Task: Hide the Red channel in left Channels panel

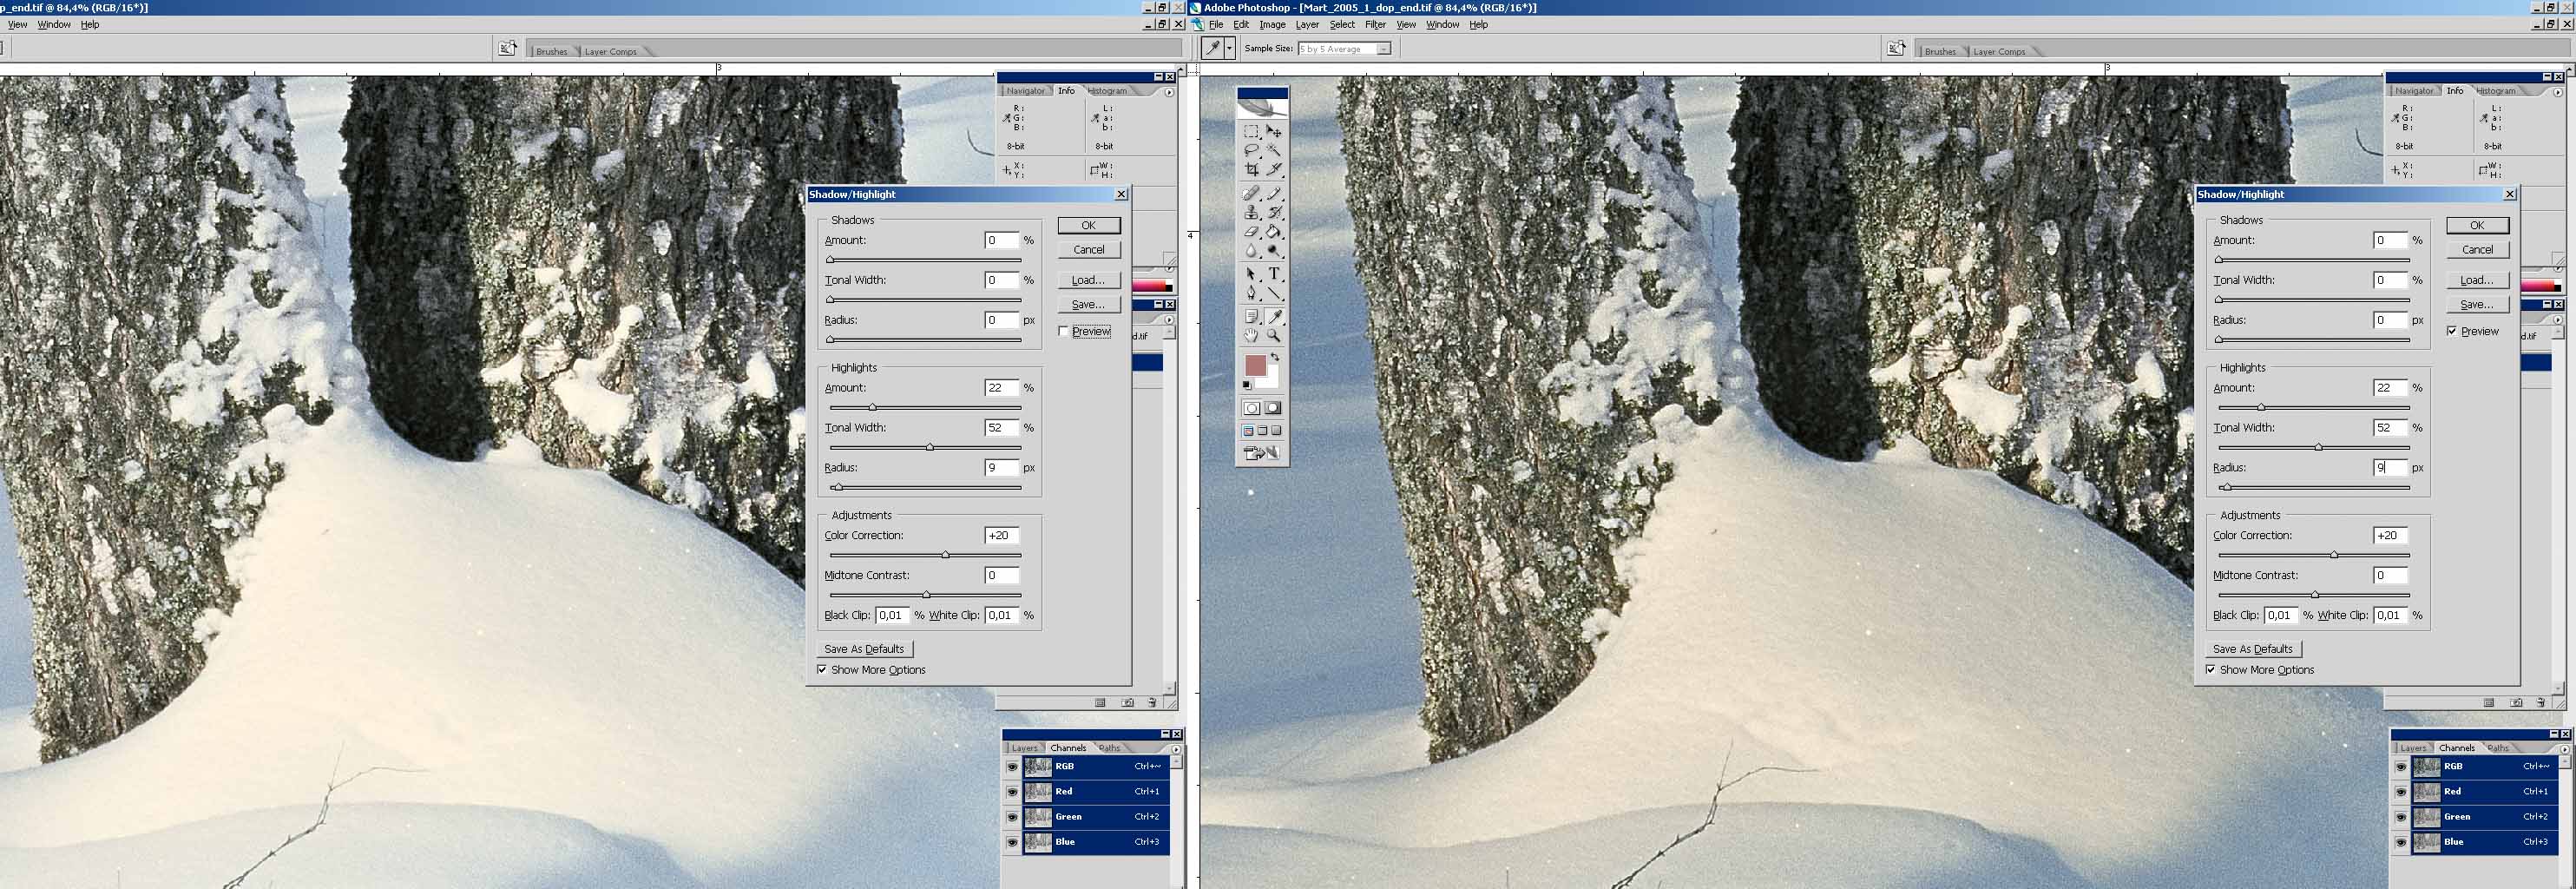Action: tap(1012, 792)
